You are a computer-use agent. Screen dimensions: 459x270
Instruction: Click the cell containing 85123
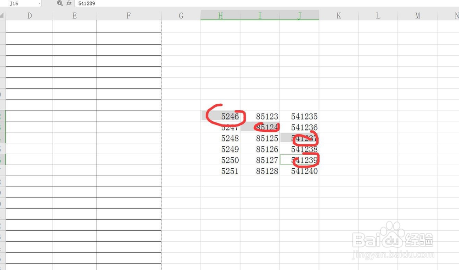tap(260, 116)
